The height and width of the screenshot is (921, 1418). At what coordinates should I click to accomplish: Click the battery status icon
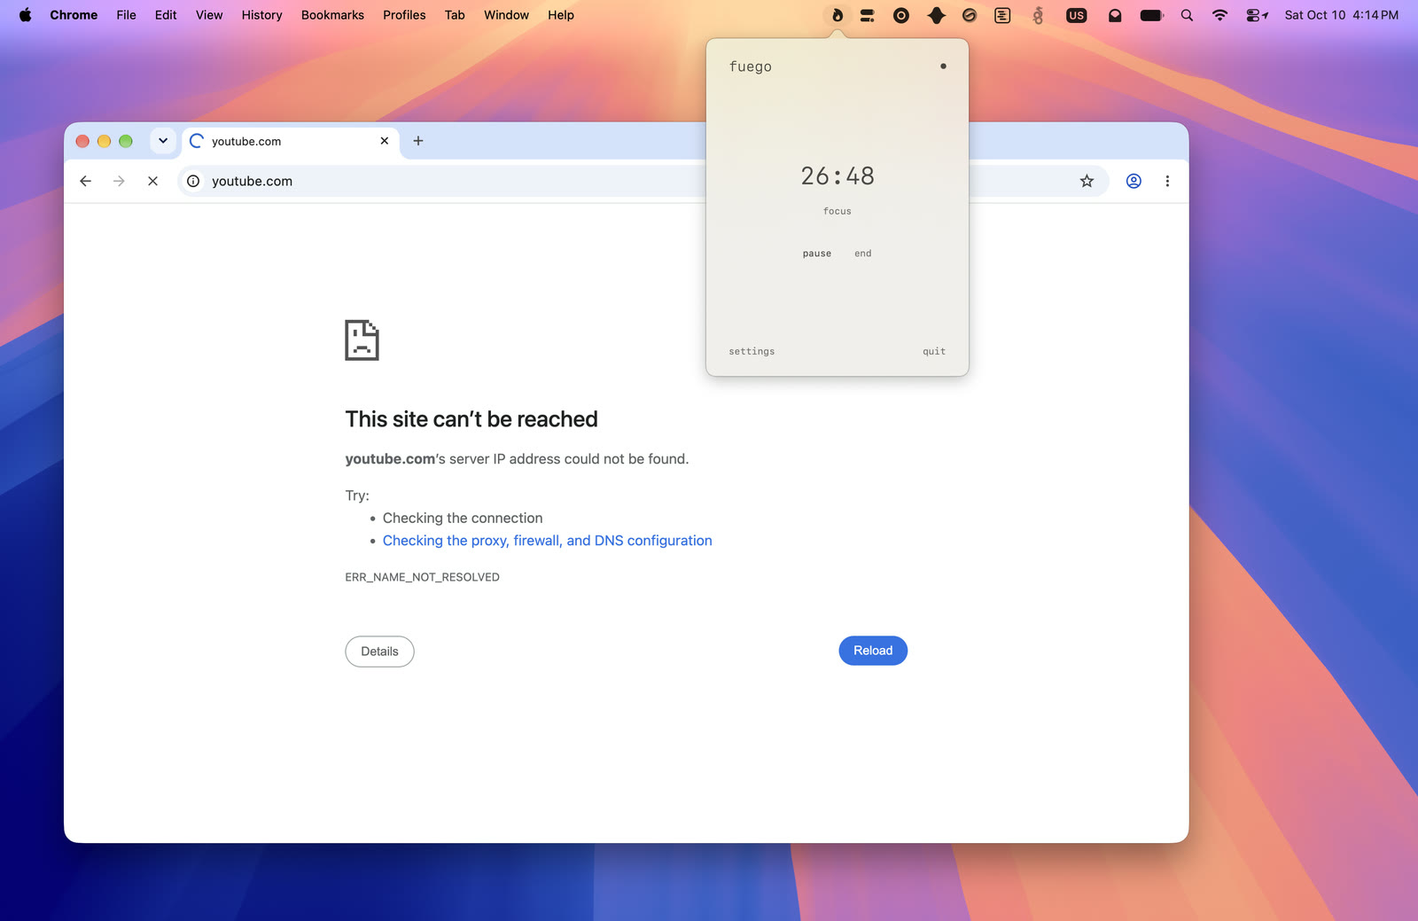click(x=1151, y=15)
